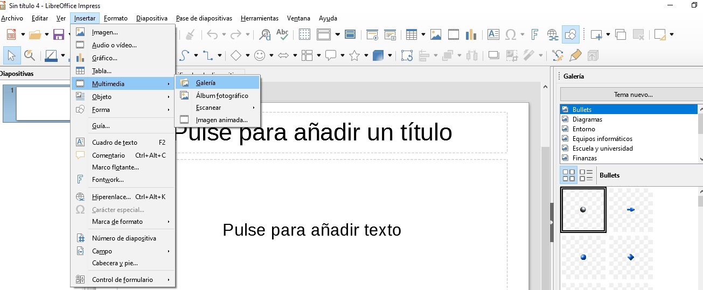Insert a chart from the toolbar icon
The width and height of the screenshot is (703, 290).
point(471,34)
